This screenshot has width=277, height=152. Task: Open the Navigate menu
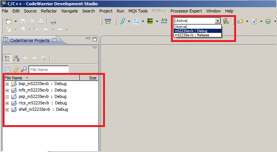(x=70, y=11)
